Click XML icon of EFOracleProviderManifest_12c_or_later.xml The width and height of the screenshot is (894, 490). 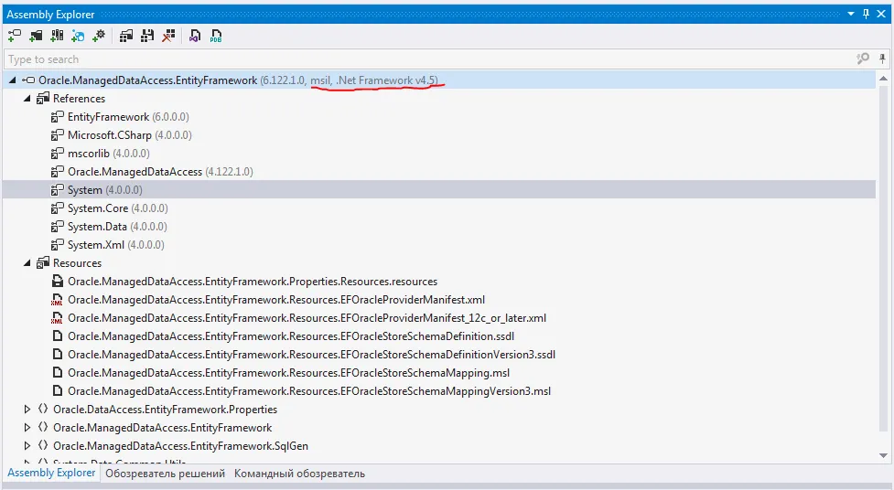57,318
